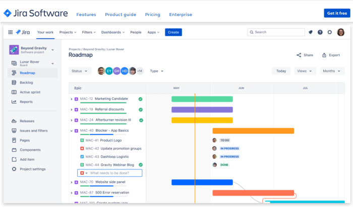Click the TO DO status of MAC-41
353x211 pixels.
tap(225, 140)
